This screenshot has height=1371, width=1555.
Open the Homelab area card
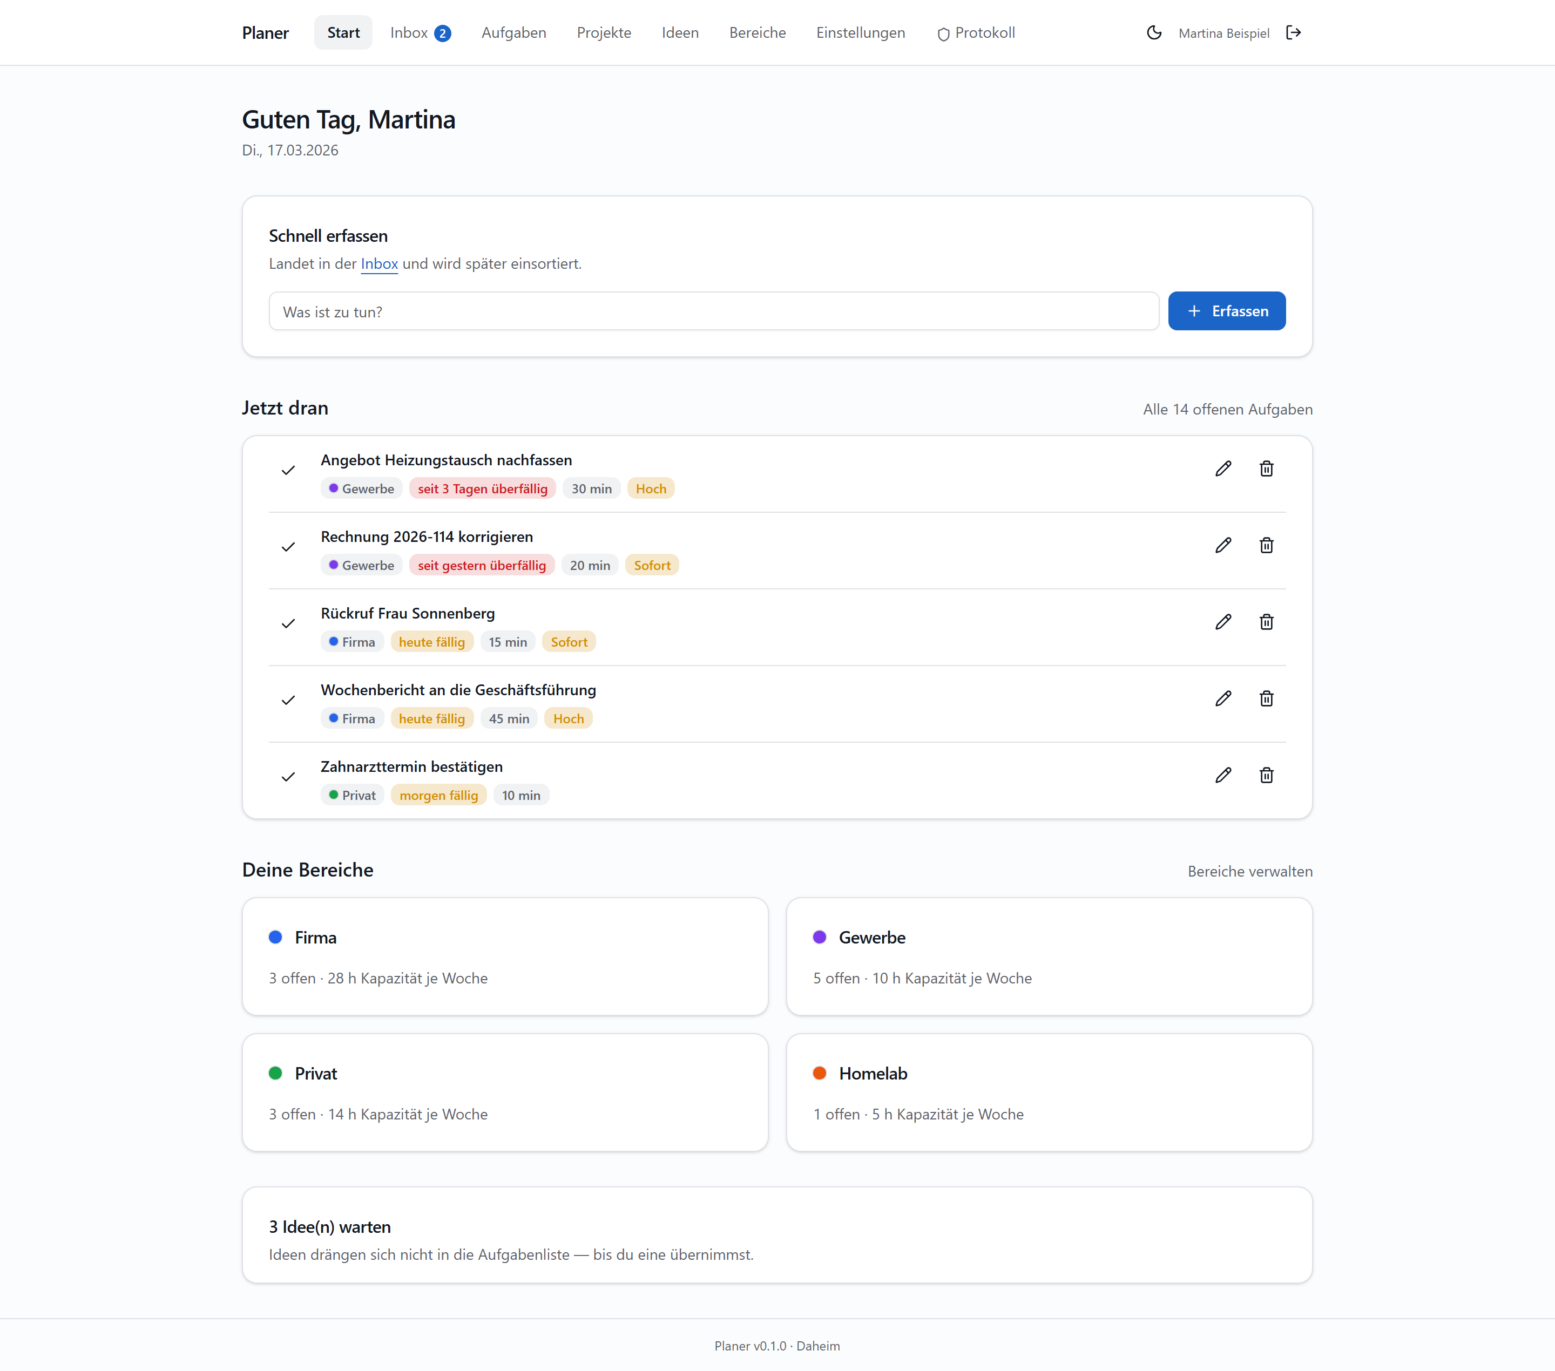click(1049, 1092)
